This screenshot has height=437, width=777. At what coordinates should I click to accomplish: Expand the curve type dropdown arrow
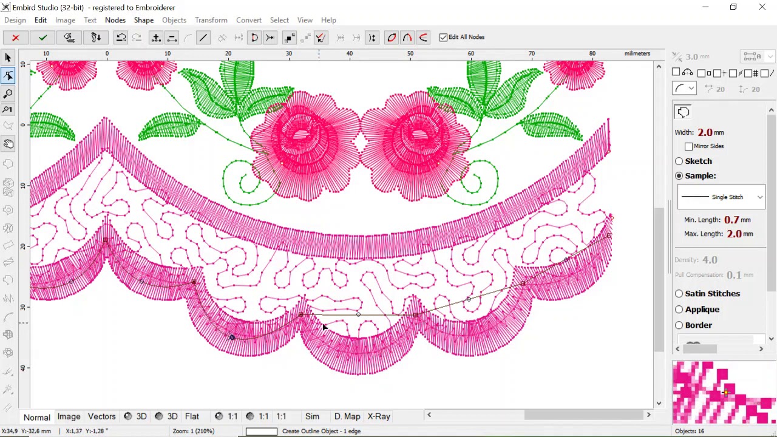(691, 89)
